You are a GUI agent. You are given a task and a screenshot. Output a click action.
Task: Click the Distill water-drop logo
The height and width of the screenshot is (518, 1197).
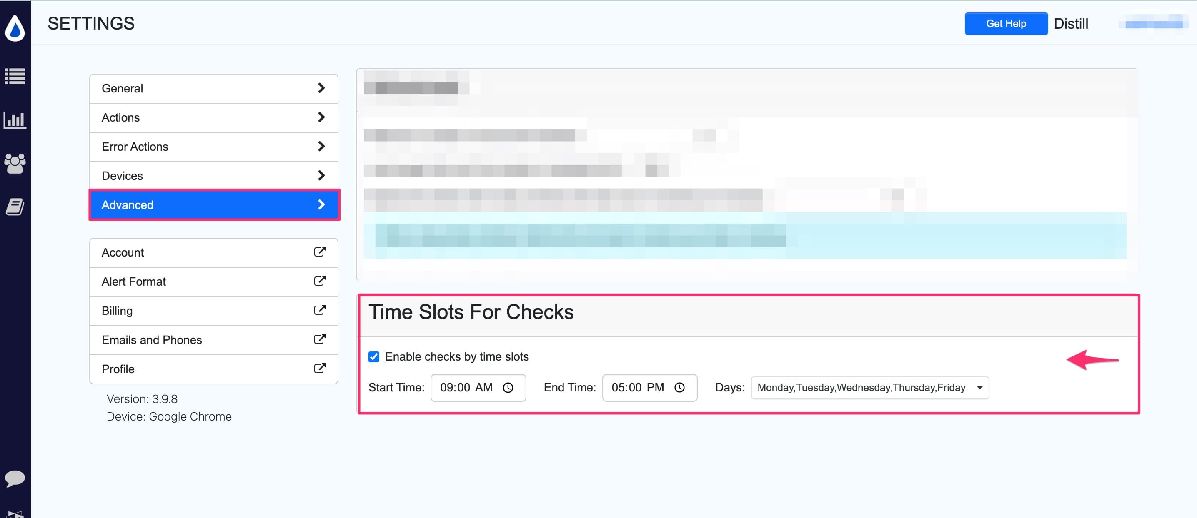point(15,28)
